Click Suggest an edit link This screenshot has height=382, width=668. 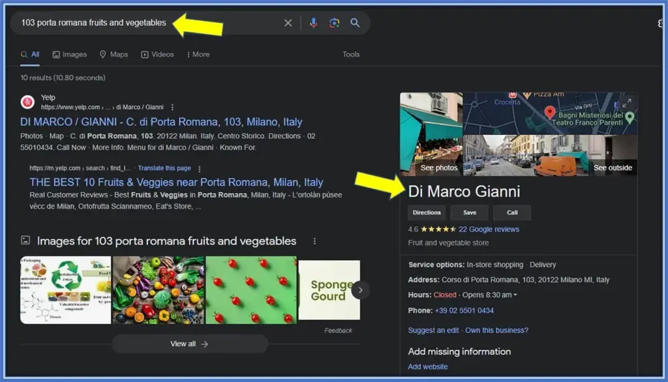pos(433,331)
